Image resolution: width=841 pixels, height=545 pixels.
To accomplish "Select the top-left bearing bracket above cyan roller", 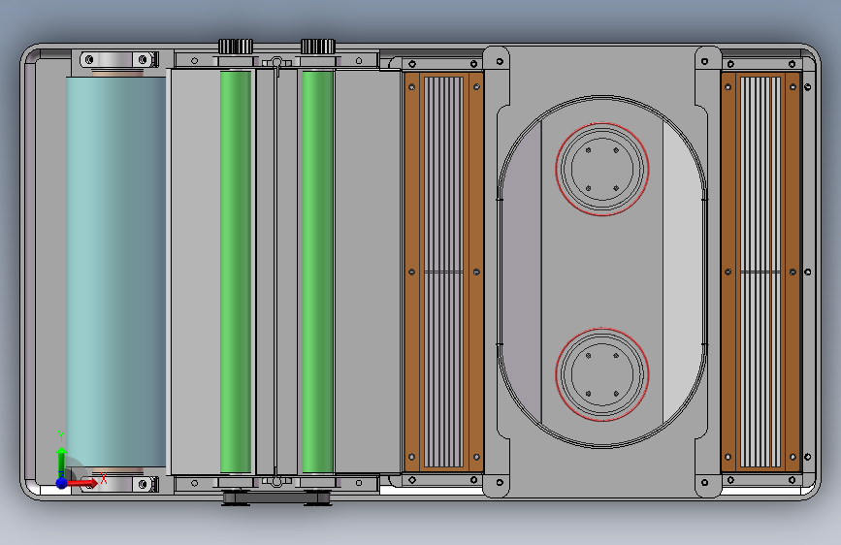I will click(x=118, y=59).
